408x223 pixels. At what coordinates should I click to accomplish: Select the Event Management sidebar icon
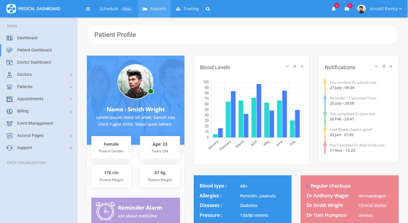pyautogui.click(x=10, y=123)
